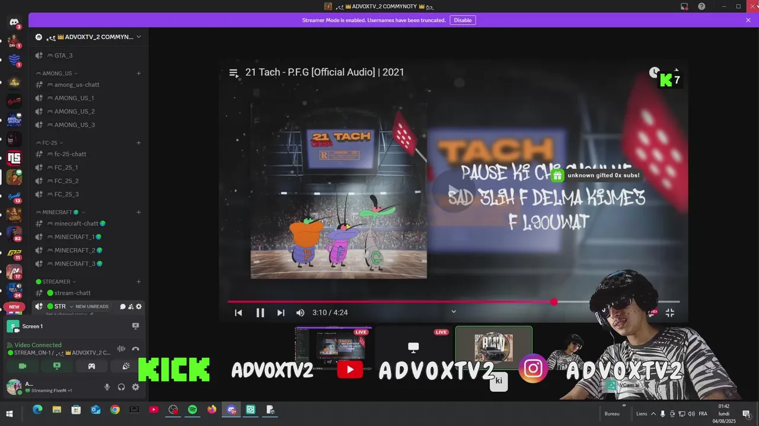The image size is (759, 426).
Task: Open Discord user settings gear
Action: 136,387
